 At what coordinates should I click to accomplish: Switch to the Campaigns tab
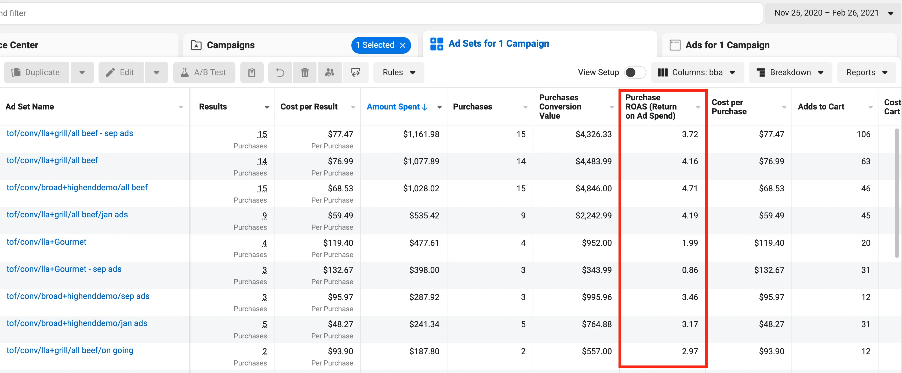click(231, 45)
